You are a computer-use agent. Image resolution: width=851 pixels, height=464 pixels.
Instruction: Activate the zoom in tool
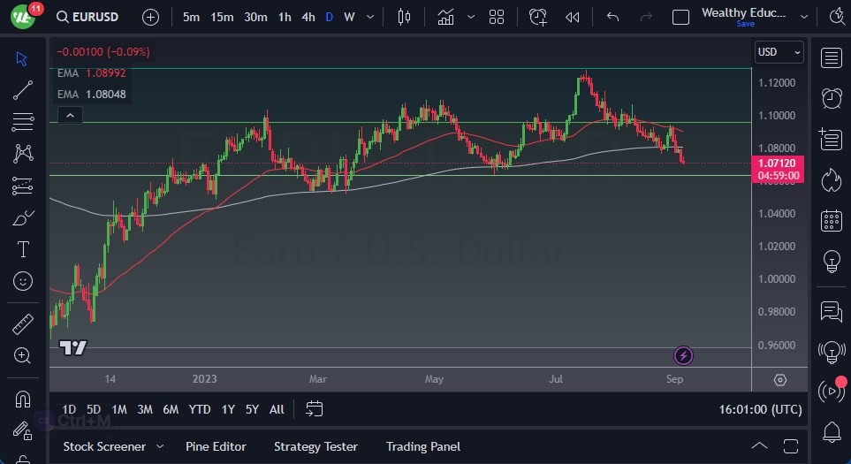point(23,355)
